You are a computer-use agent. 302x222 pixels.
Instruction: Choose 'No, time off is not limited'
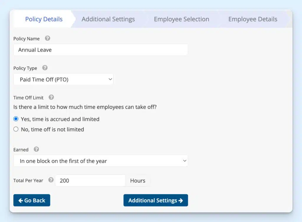[15, 129]
